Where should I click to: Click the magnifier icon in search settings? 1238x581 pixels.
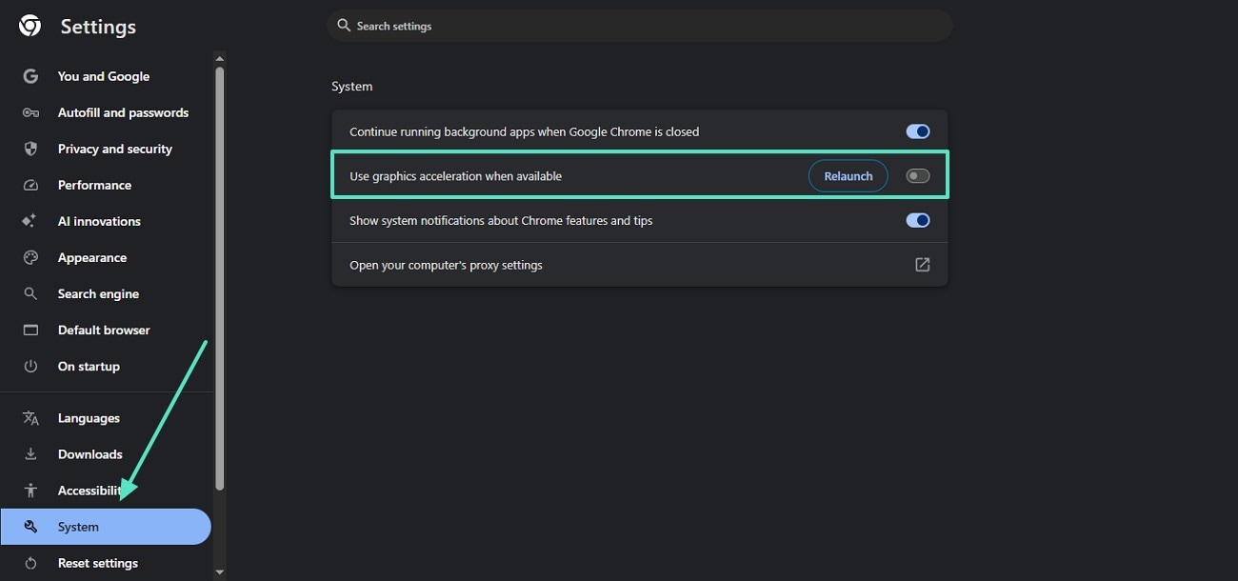344,26
